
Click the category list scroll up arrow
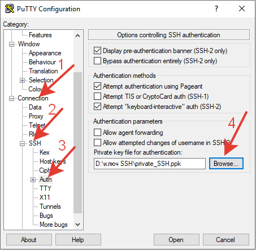pyautogui.click(x=77, y=36)
